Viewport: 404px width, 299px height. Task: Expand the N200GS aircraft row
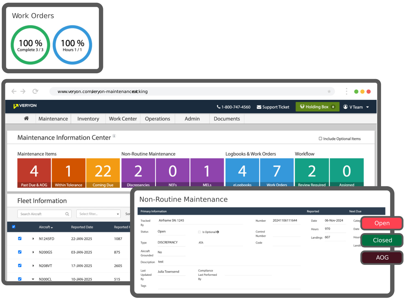[33, 252]
